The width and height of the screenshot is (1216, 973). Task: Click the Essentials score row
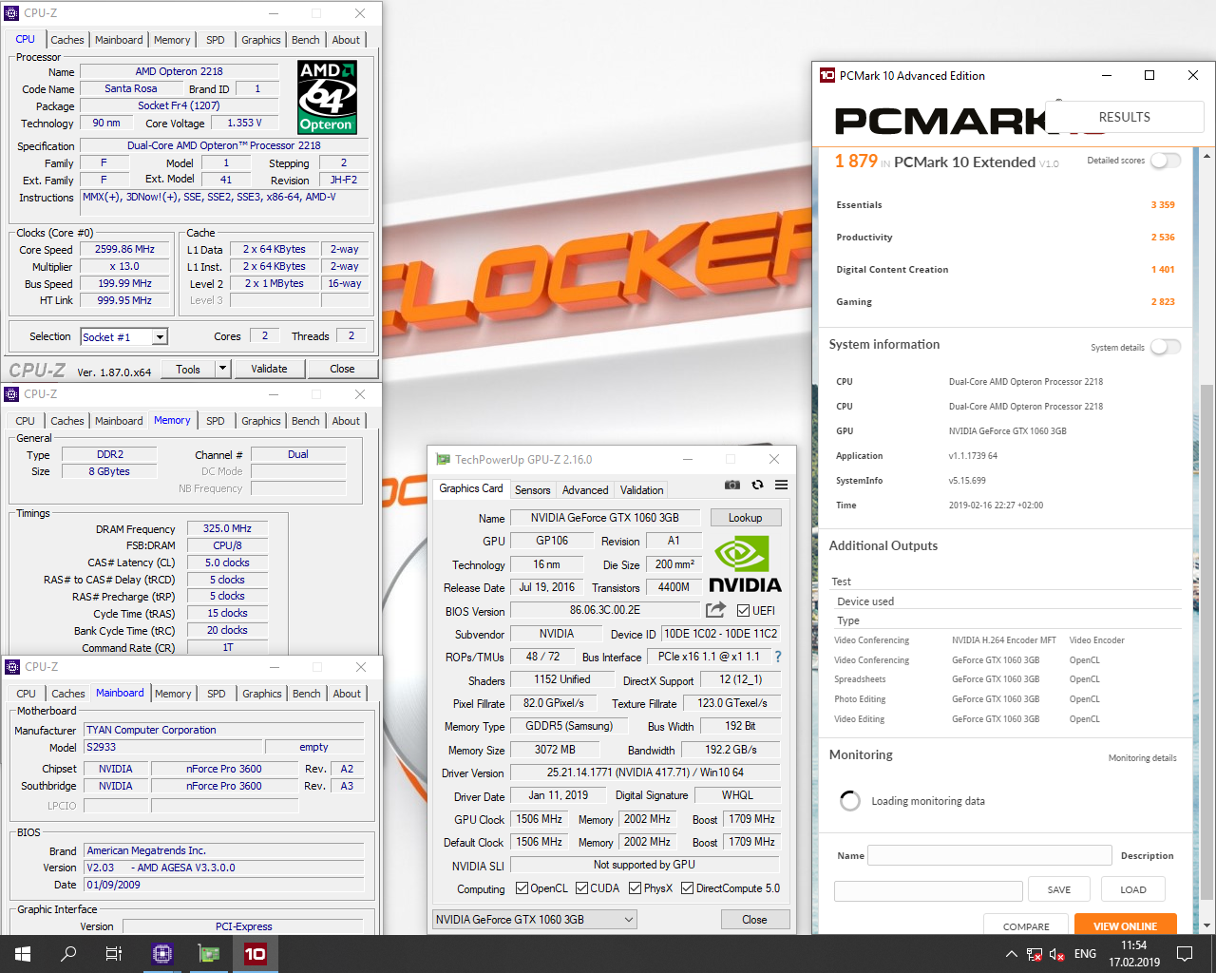pyautogui.click(x=1005, y=205)
